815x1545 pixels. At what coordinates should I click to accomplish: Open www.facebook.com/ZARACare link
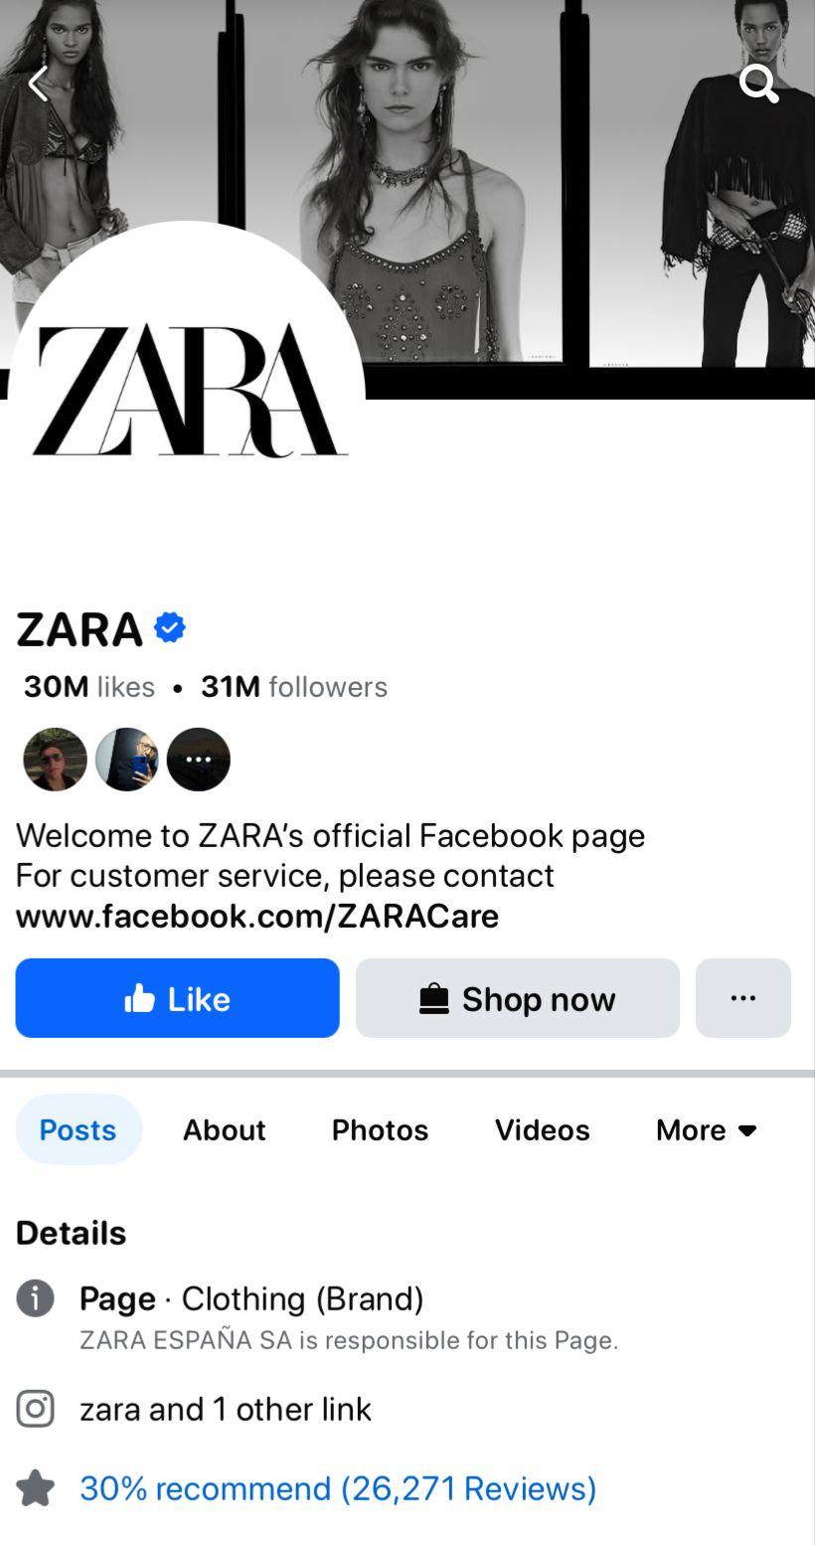(x=257, y=916)
